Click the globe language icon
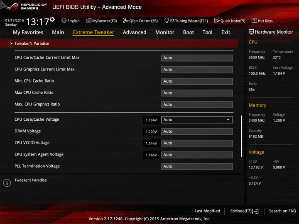 (x=64, y=20)
